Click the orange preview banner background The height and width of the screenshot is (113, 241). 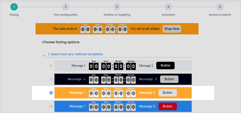117,29
